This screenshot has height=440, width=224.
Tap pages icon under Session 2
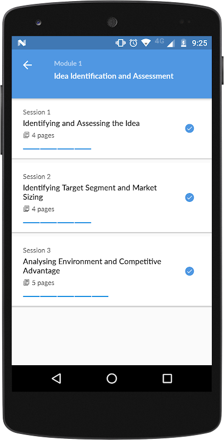click(x=26, y=209)
